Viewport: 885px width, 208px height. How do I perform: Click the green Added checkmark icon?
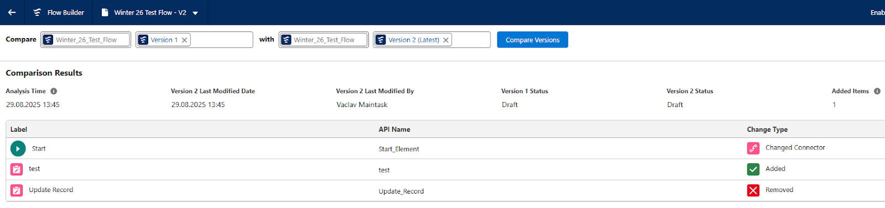pyautogui.click(x=753, y=169)
